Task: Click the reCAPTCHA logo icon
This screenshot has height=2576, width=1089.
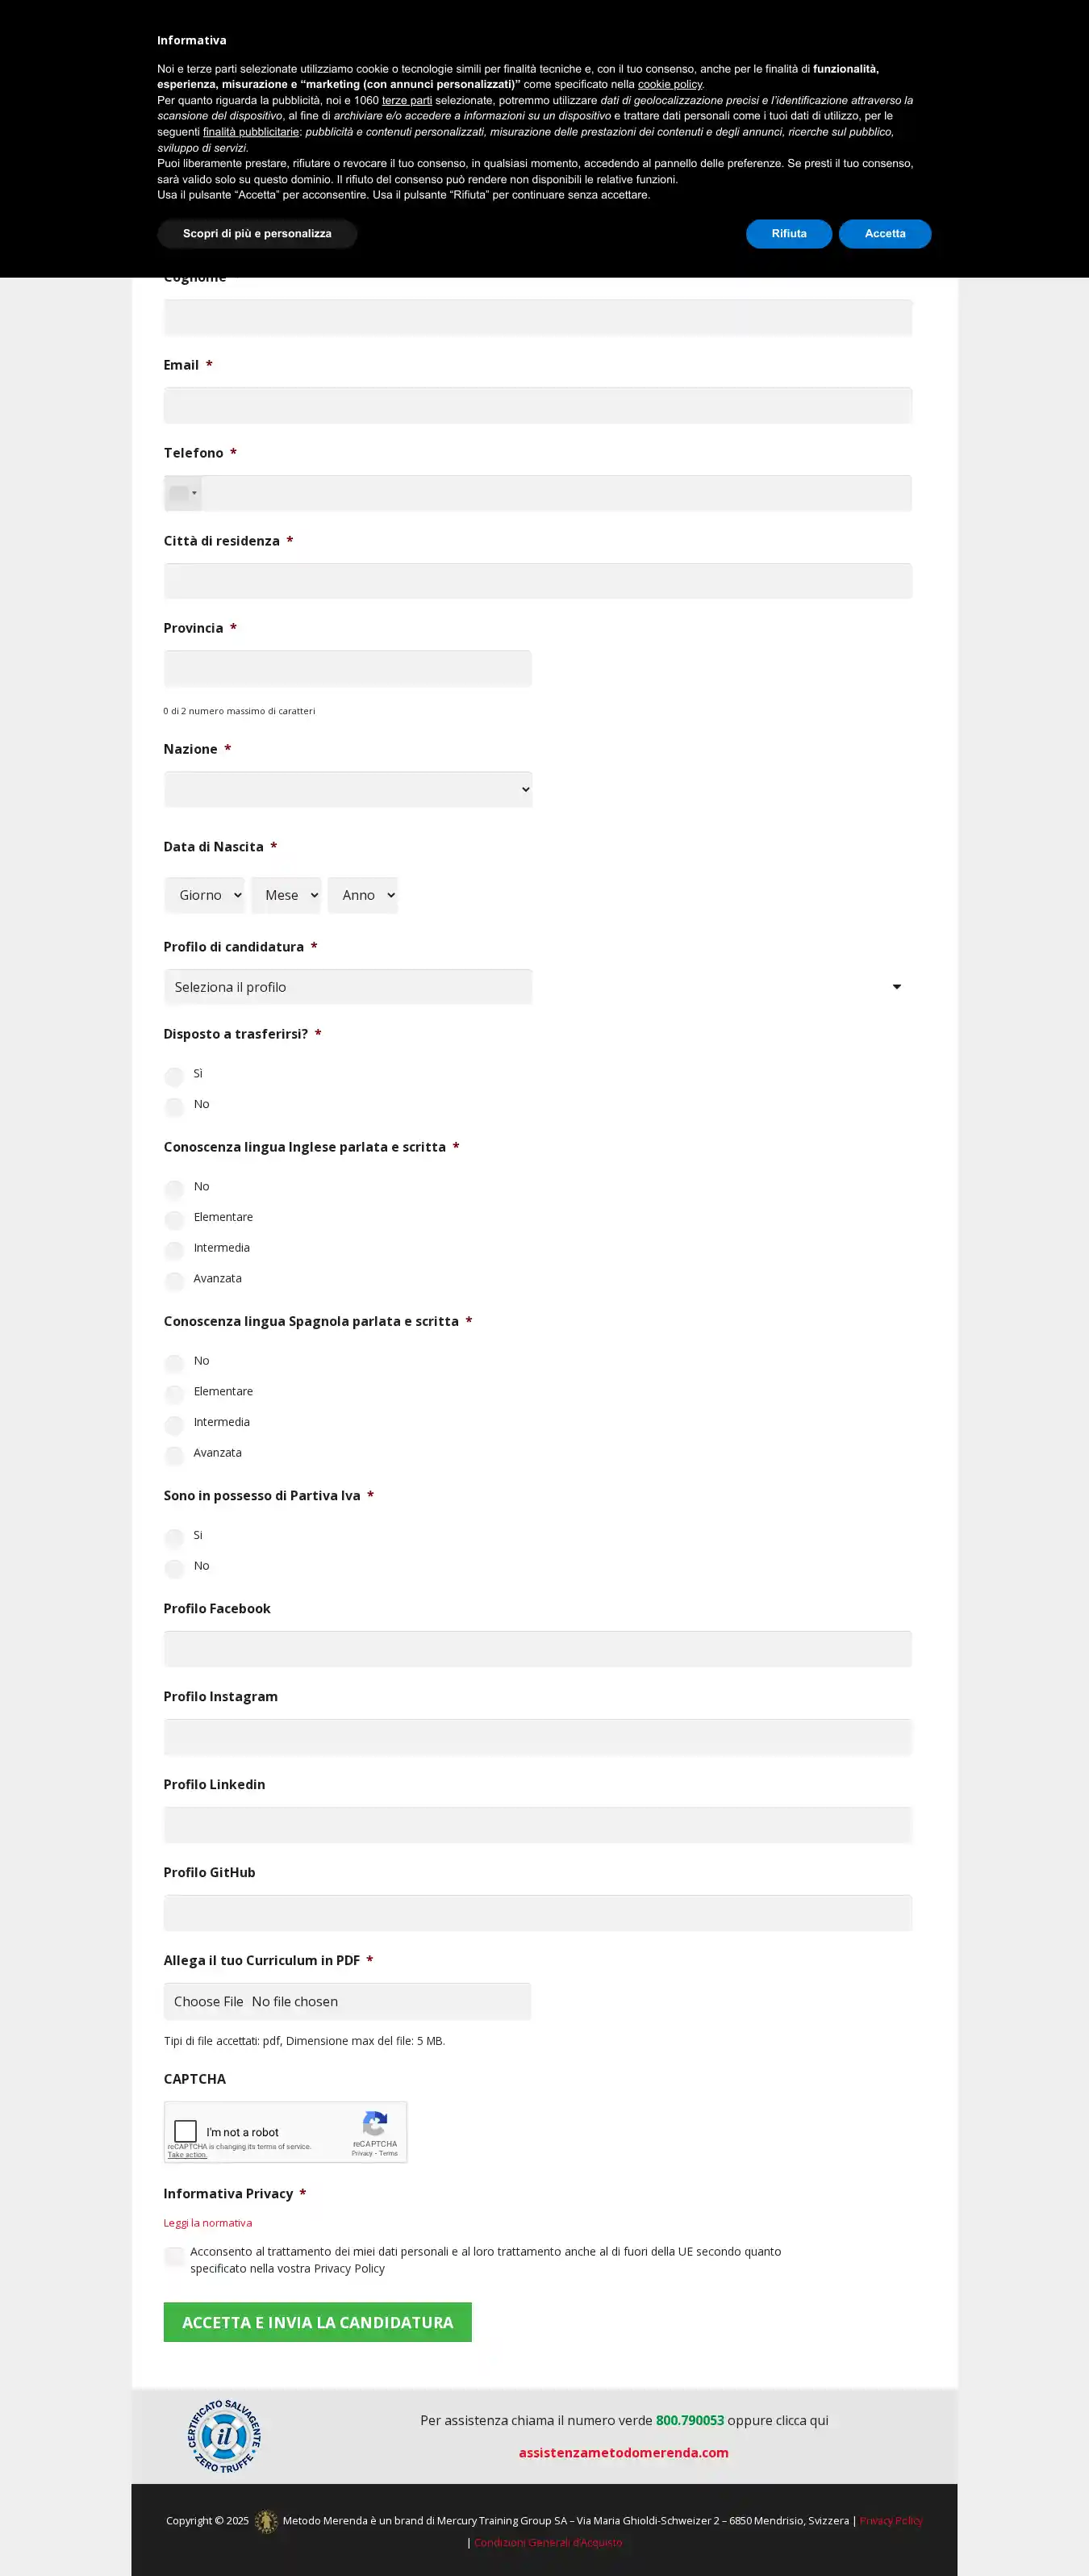Action: click(375, 2123)
